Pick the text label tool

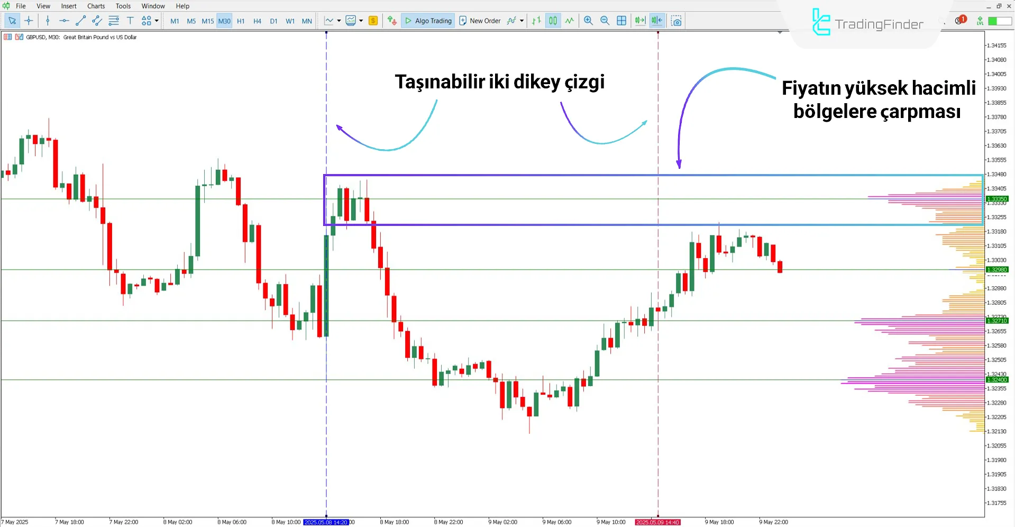130,21
